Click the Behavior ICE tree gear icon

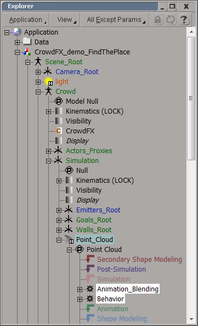click(x=90, y=299)
